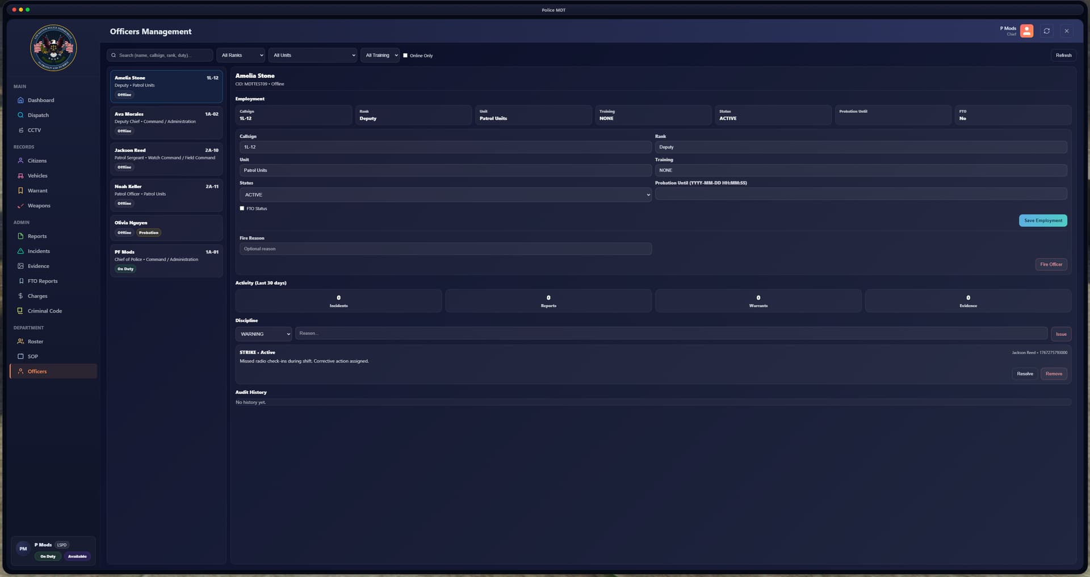Open CCTV camera icon
The height and width of the screenshot is (577, 1090).
20,130
